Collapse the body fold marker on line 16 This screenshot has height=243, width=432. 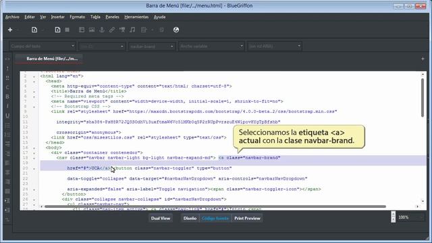coord(34,148)
